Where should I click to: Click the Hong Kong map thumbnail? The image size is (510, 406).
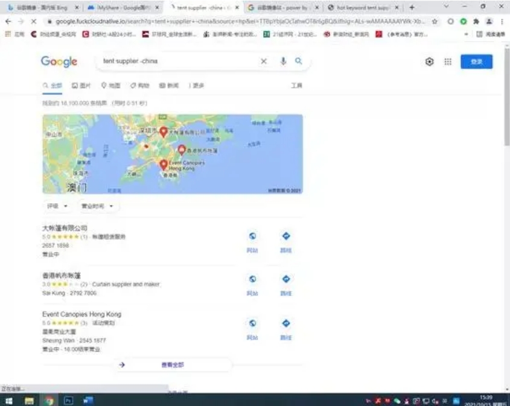[x=173, y=154]
